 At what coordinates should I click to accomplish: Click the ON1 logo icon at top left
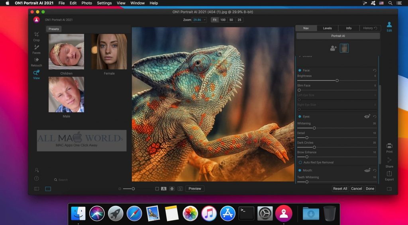(x=37, y=20)
